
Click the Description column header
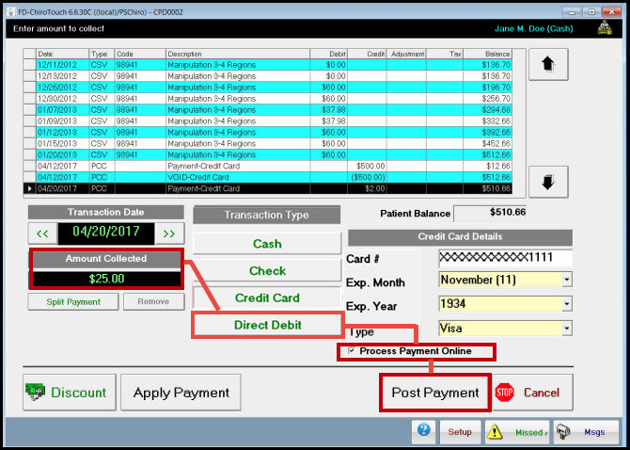click(238, 54)
